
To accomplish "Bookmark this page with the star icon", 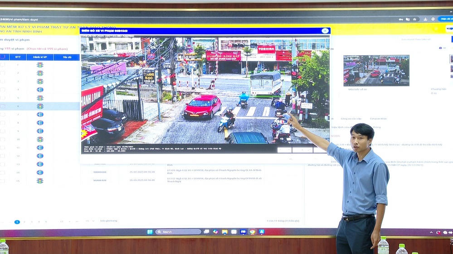I will 414,19.
